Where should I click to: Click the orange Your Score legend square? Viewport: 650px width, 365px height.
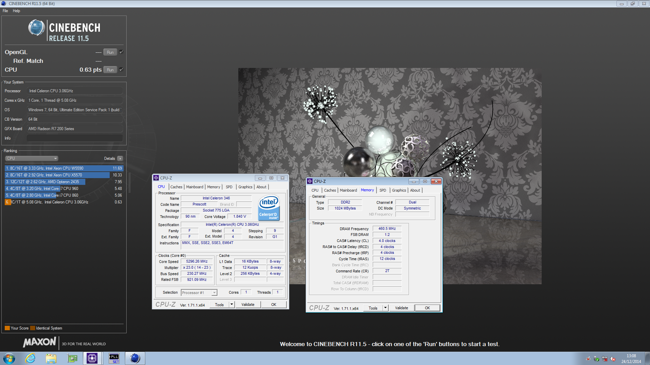[x=7, y=328]
